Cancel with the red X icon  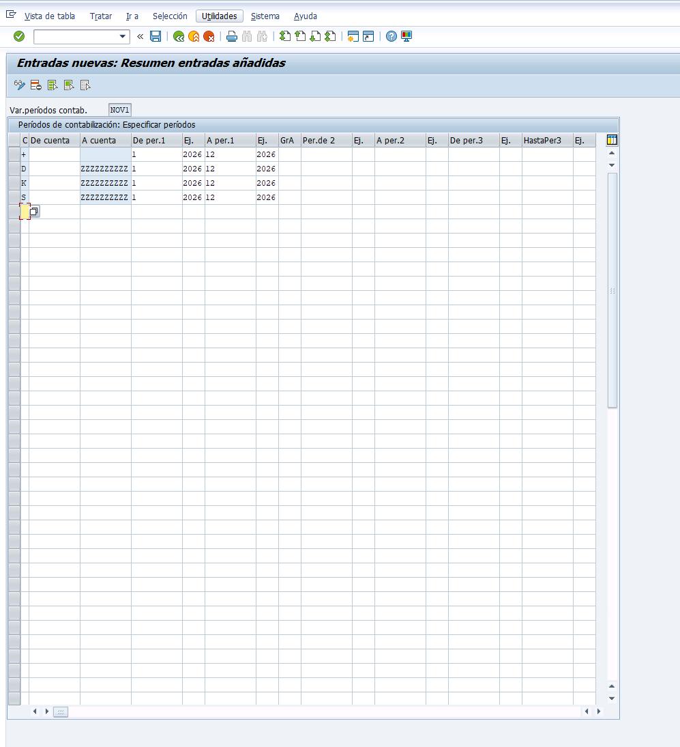[209, 36]
